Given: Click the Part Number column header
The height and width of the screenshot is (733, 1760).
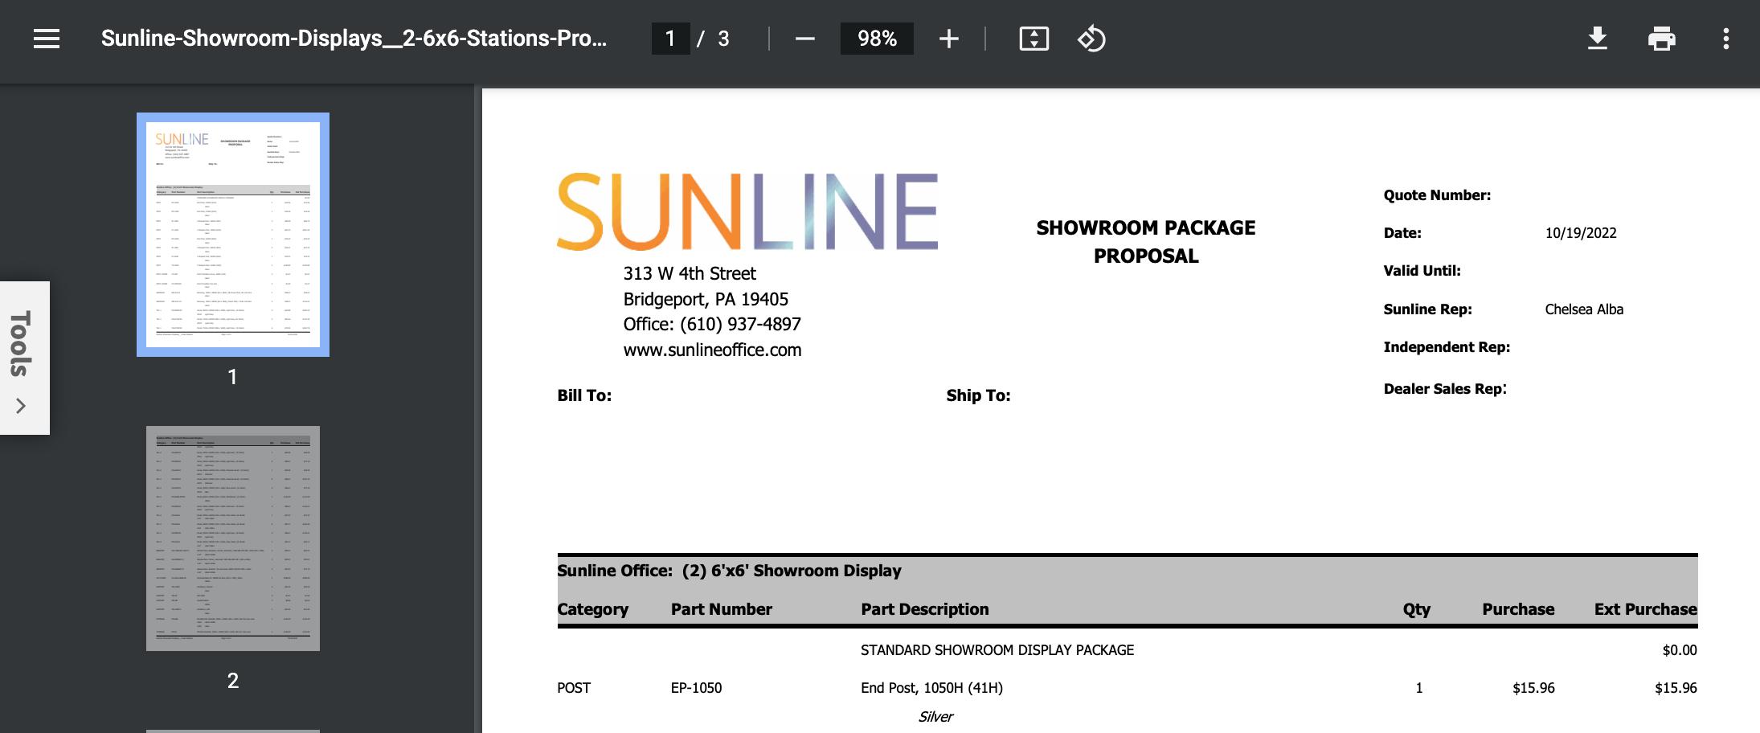Looking at the screenshot, I should 721,609.
